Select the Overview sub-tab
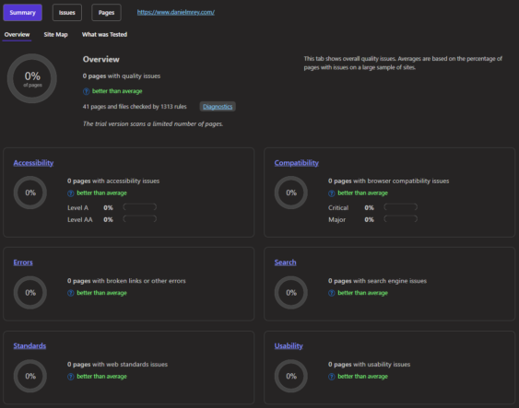 pyautogui.click(x=17, y=35)
